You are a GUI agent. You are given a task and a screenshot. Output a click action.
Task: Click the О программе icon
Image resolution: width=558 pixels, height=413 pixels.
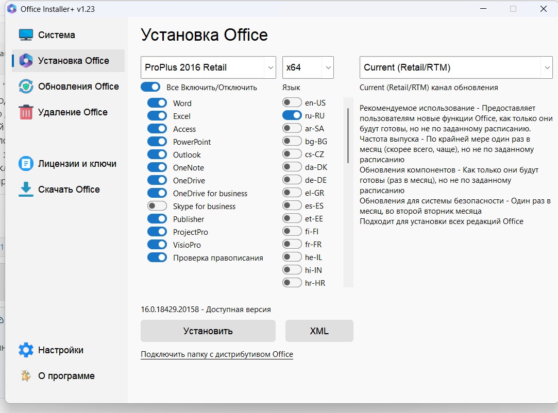pos(26,375)
